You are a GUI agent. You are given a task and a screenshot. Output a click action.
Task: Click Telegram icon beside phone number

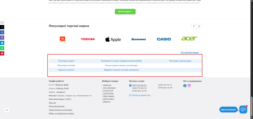point(130,85)
